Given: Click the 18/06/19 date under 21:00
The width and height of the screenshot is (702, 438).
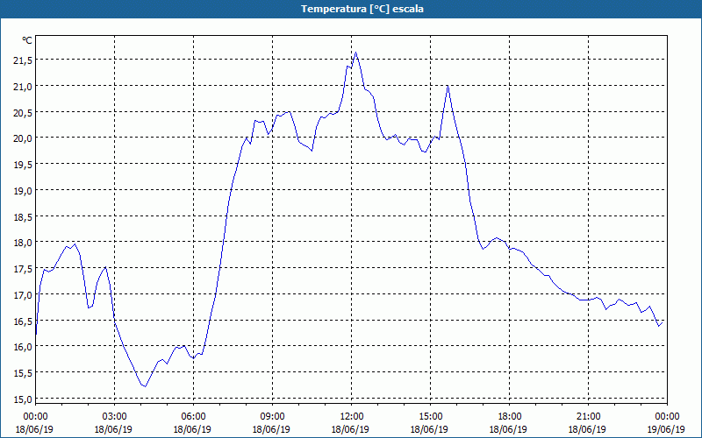Looking at the screenshot, I should point(588,429).
